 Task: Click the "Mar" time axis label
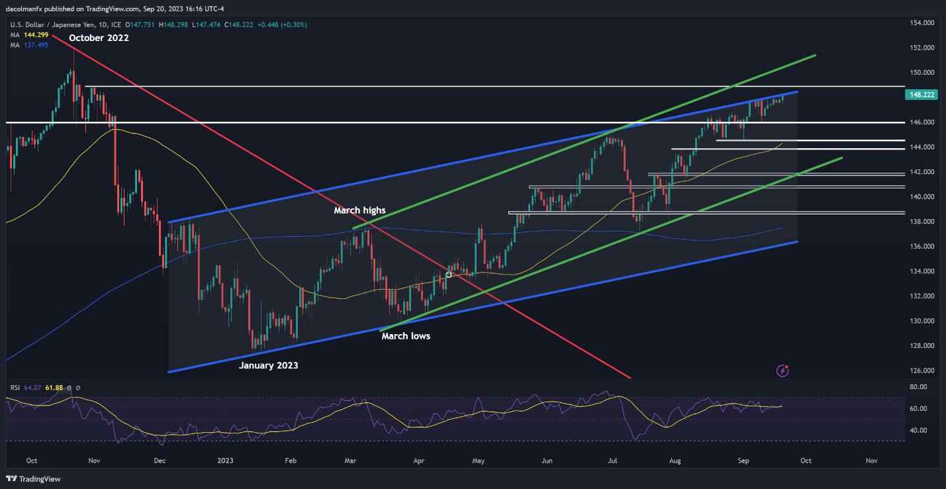pyautogui.click(x=352, y=459)
